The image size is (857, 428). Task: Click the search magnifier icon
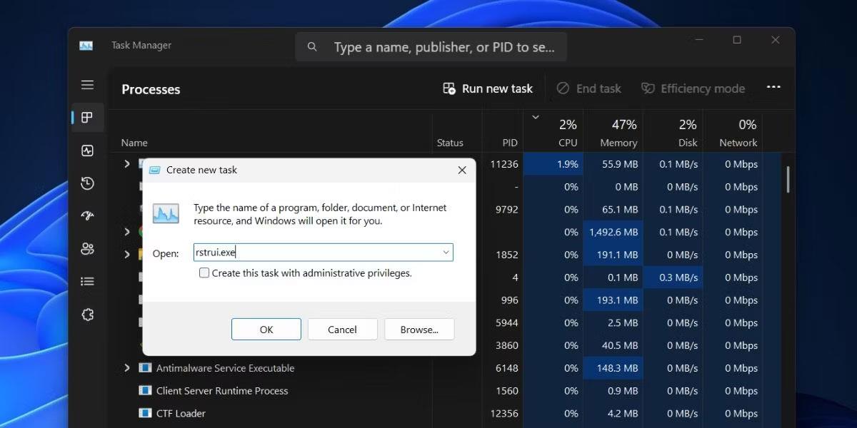(312, 47)
